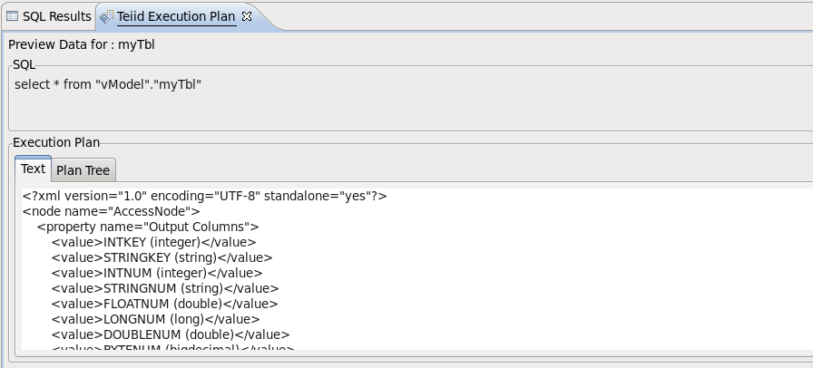Click the Output Columns property line
The image size is (813, 368).
point(148,227)
